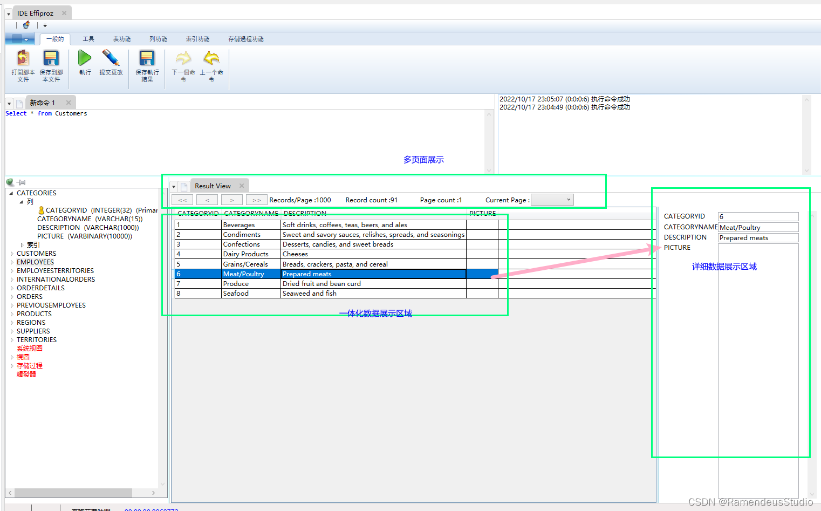Expand the CUSTOMERS table node

12,254
